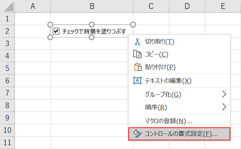Click the Copy documents icon

[137, 54]
